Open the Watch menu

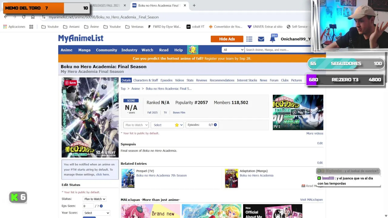[x=147, y=50]
